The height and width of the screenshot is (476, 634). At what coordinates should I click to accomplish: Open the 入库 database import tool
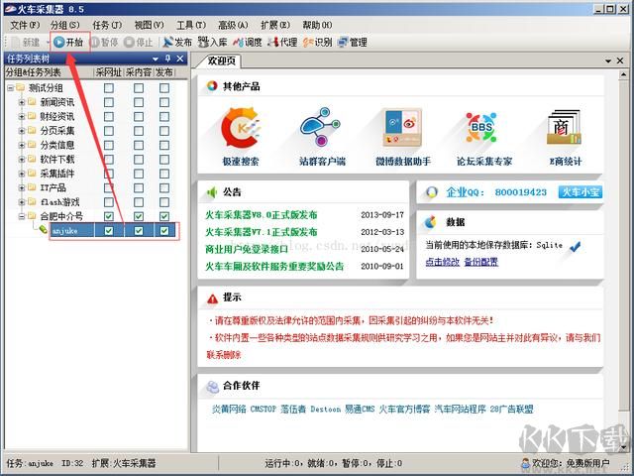(212, 42)
